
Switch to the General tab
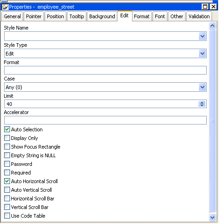point(12,16)
